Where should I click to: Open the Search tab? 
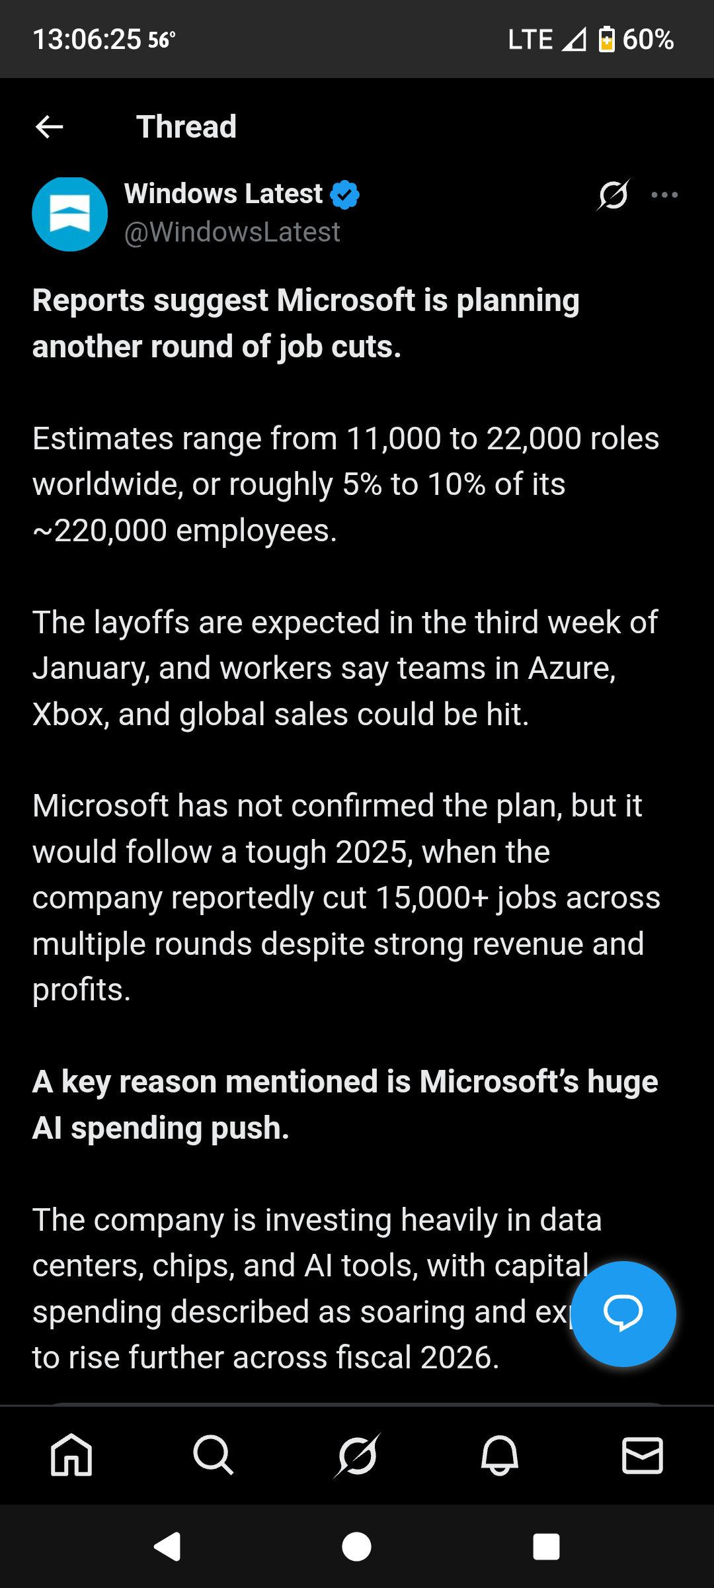click(x=213, y=1455)
